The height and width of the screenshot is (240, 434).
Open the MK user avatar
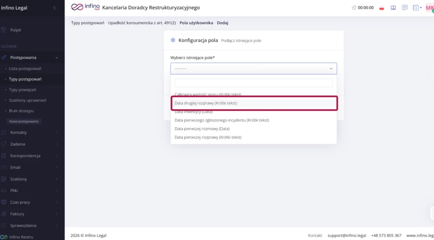(x=430, y=8)
